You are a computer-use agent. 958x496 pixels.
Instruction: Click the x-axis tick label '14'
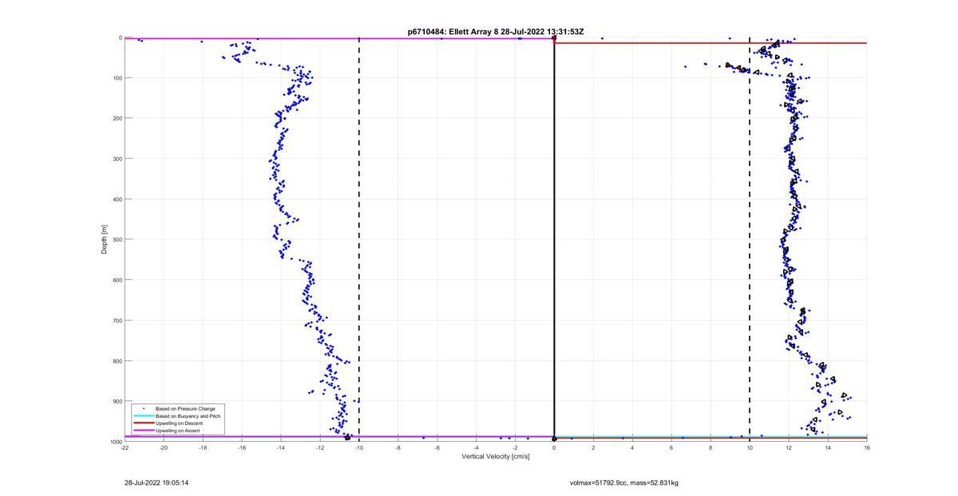[x=828, y=447]
